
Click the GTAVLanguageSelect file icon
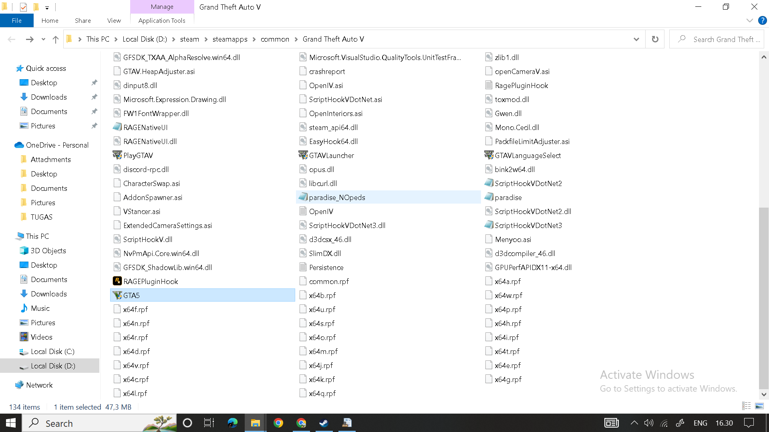pyautogui.click(x=489, y=155)
